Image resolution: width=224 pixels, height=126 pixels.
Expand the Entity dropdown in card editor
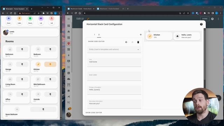114,49
